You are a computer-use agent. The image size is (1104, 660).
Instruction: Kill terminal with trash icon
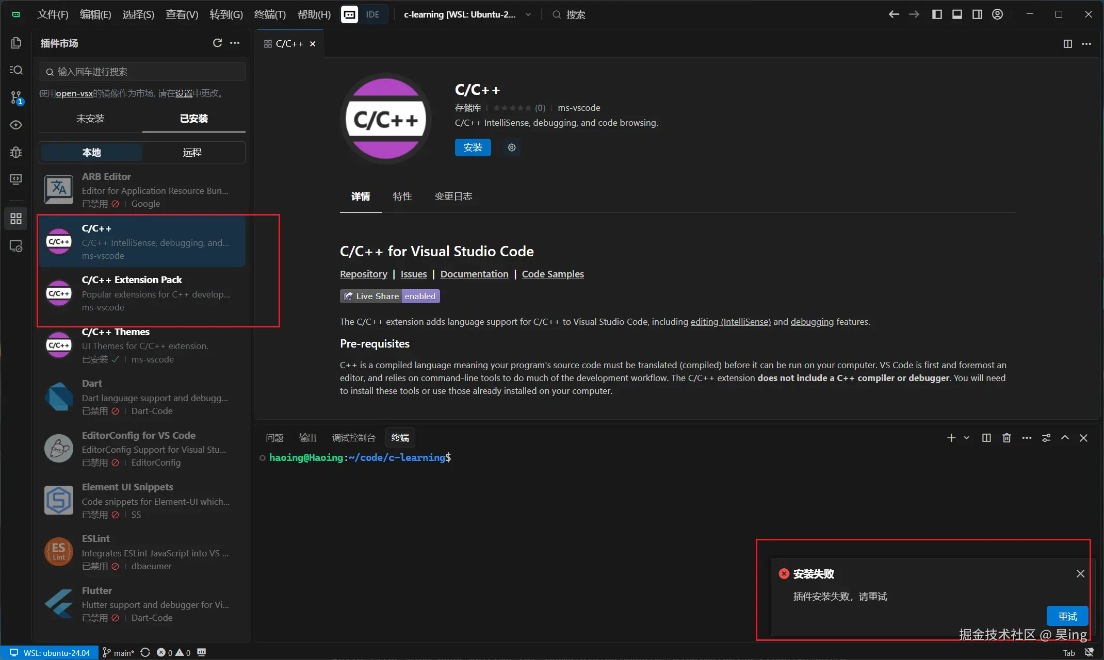tap(1006, 438)
